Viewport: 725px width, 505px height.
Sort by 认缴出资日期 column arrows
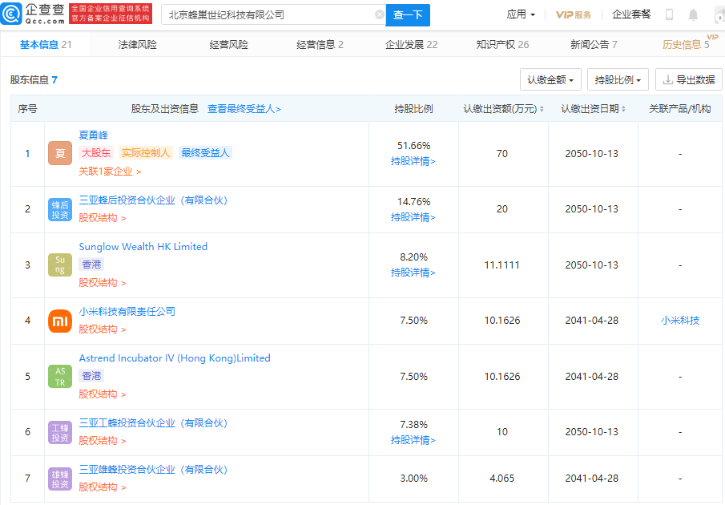(x=623, y=109)
